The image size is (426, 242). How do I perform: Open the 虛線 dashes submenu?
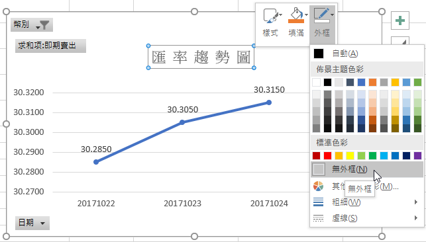pyautogui.click(x=367, y=218)
